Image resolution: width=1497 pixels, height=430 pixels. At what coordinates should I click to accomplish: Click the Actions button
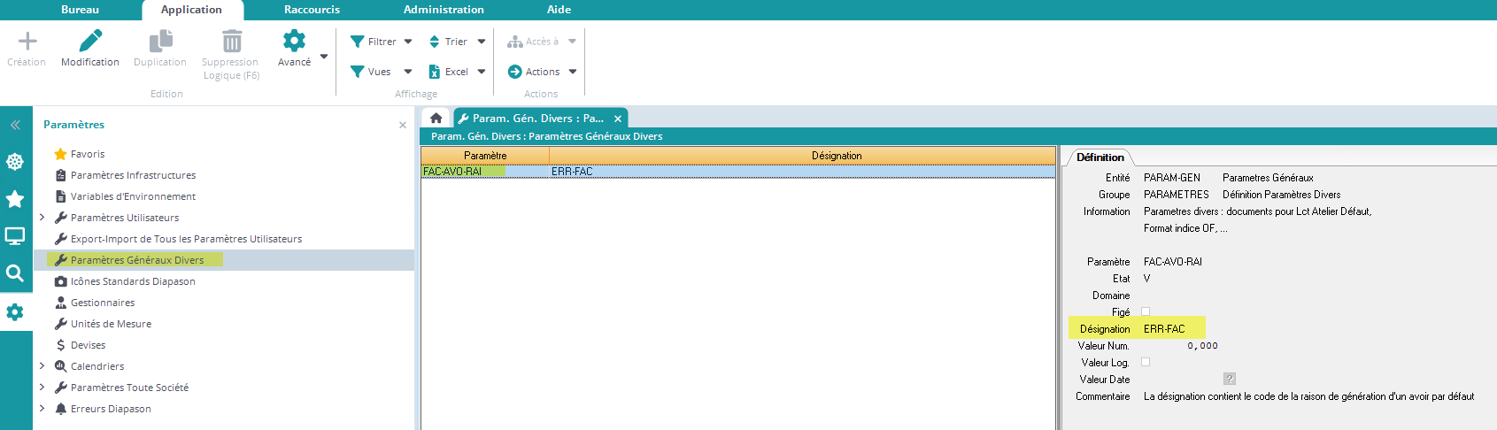coord(542,72)
